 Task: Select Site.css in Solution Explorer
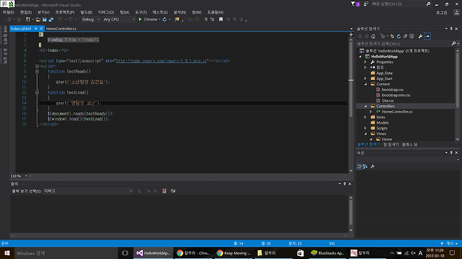[x=388, y=101]
